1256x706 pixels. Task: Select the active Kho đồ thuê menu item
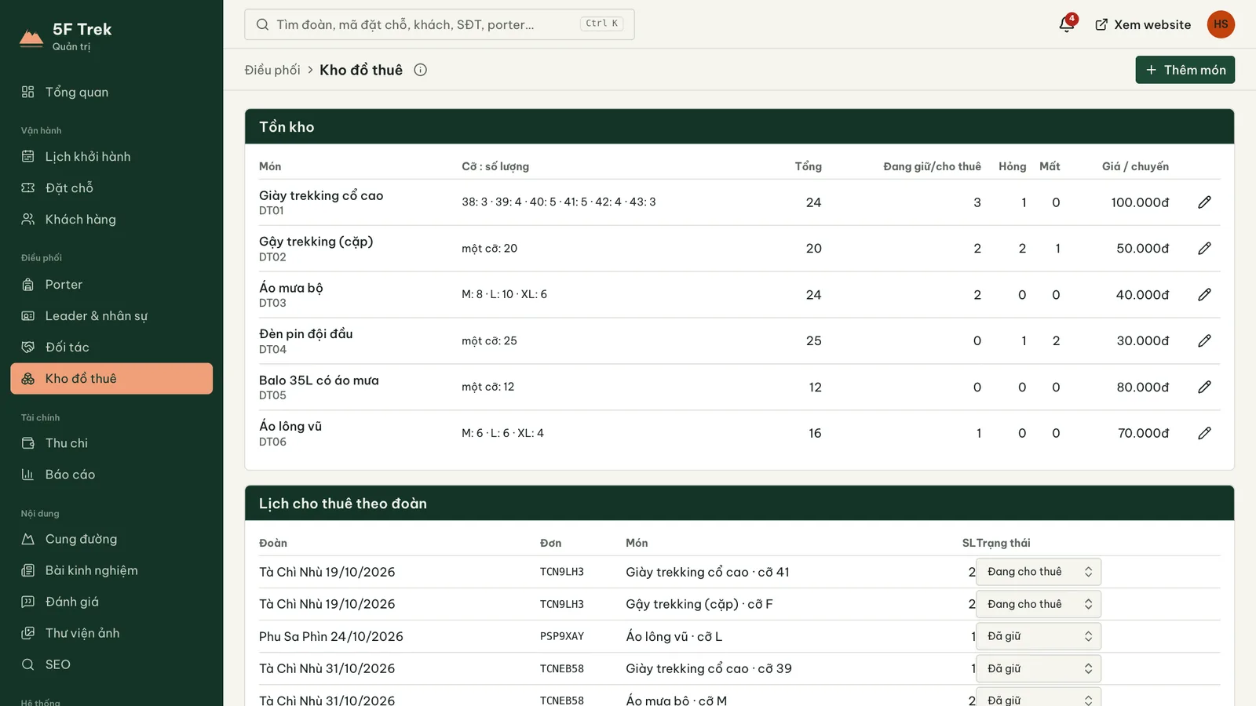[111, 378]
